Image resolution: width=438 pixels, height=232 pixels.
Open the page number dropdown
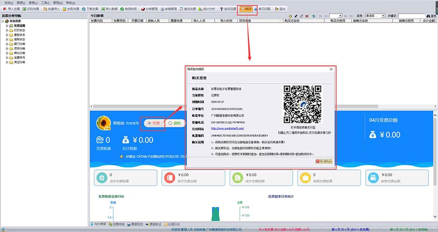pyautogui.click(x=338, y=16)
